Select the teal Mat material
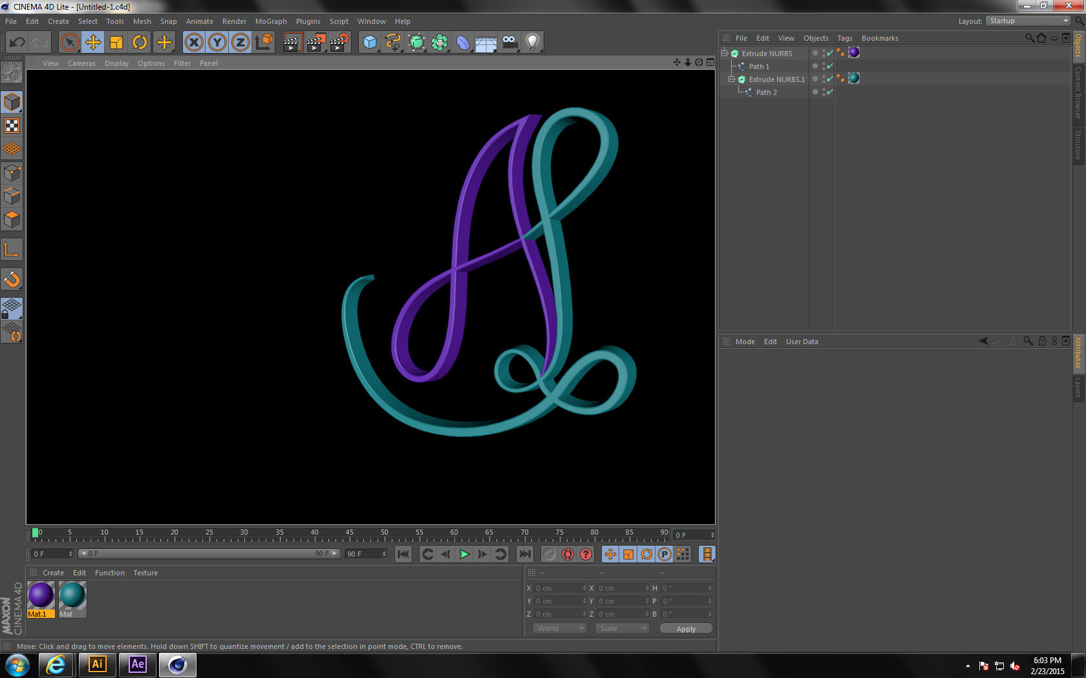 coord(72,599)
